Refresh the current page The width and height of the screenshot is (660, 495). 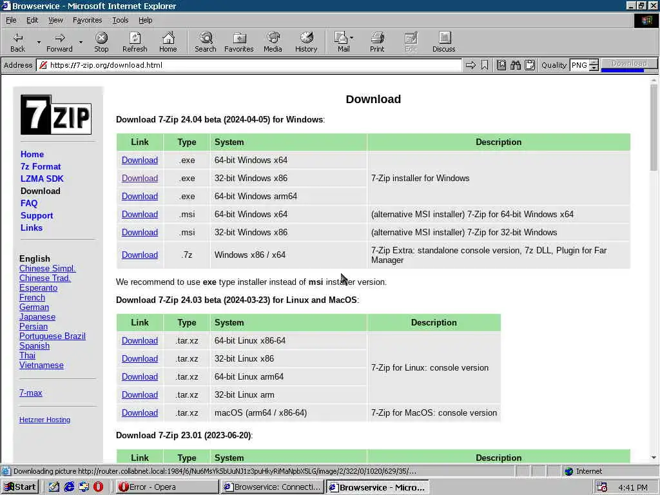pos(135,42)
